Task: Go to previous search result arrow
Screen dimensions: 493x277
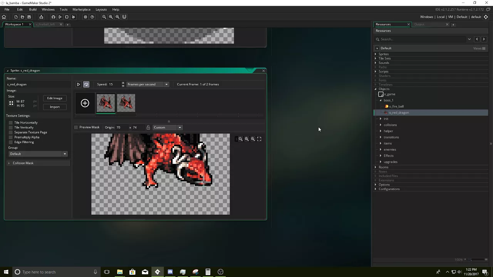Action: pos(477,39)
